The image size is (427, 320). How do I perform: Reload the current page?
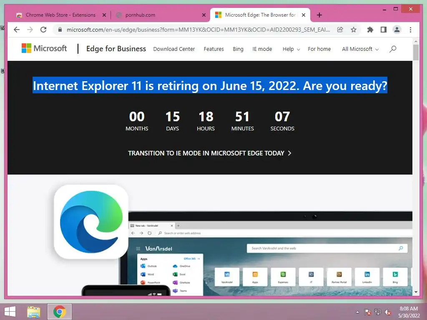tap(43, 30)
